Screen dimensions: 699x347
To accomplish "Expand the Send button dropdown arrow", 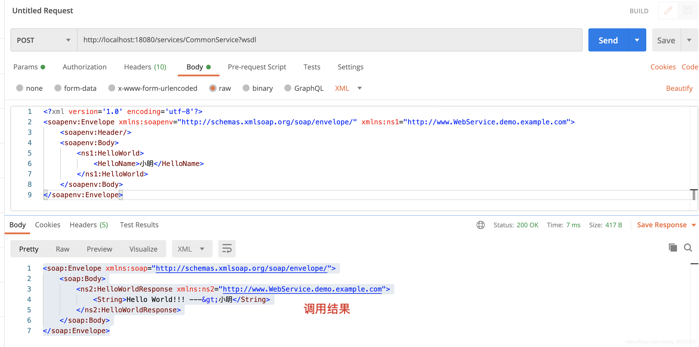I will tap(637, 40).
